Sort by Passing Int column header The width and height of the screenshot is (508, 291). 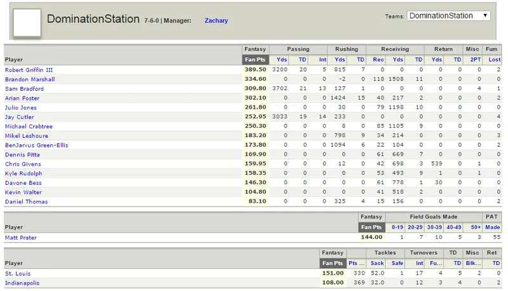click(x=323, y=60)
